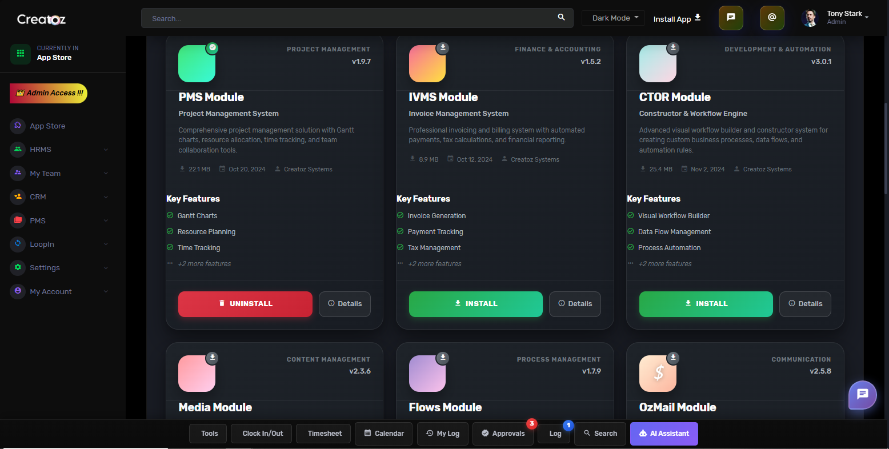Click the @ mentions icon in header
The height and width of the screenshot is (449, 889).
point(772,18)
